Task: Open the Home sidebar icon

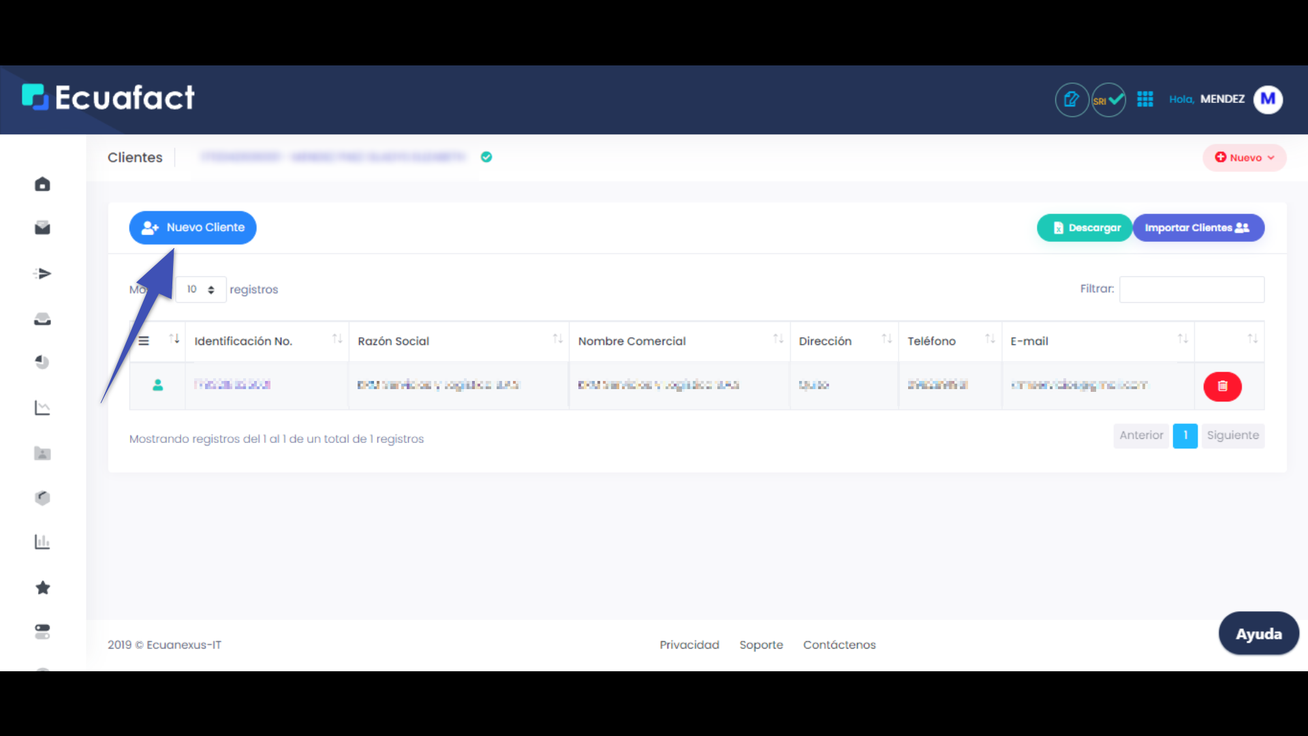Action: 42,184
